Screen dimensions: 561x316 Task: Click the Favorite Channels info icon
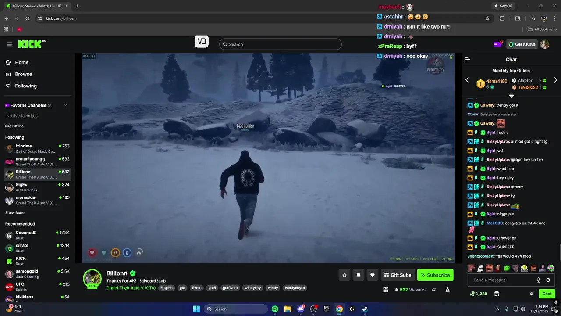pyautogui.click(x=50, y=105)
